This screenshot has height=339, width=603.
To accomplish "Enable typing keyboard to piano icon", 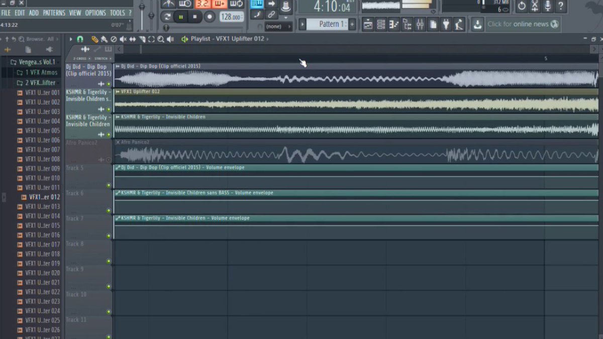I will tap(257, 4).
